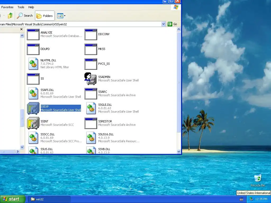The width and height of the screenshot is (271, 203).
Task: Click the SSRESTOR file name text
Action: pos(105,121)
